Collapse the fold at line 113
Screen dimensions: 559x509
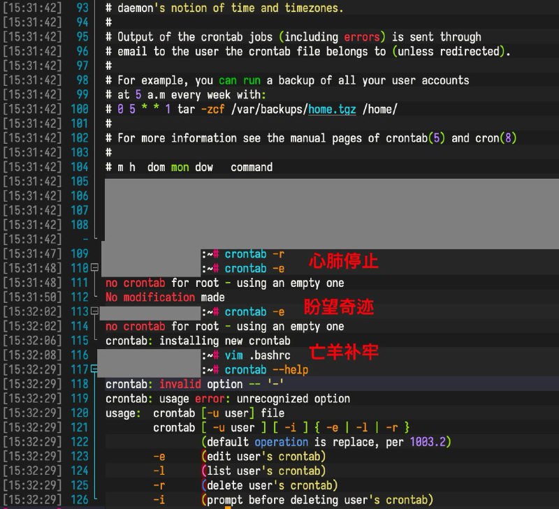(96, 311)
